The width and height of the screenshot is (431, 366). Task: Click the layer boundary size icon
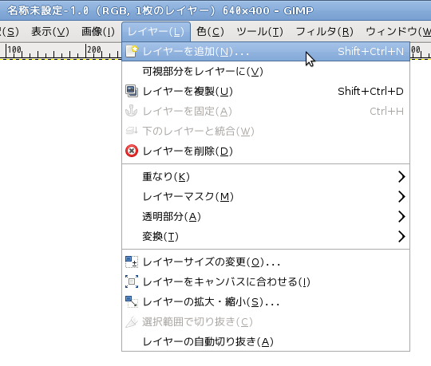coord(132,262)
